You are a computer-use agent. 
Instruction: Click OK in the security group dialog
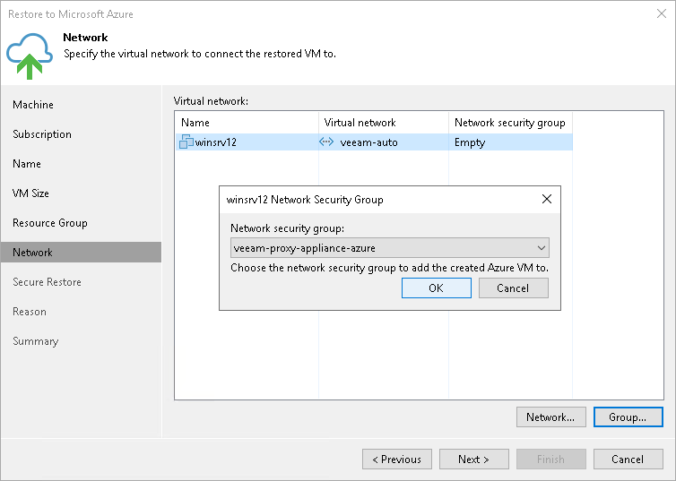coord(437,288)
